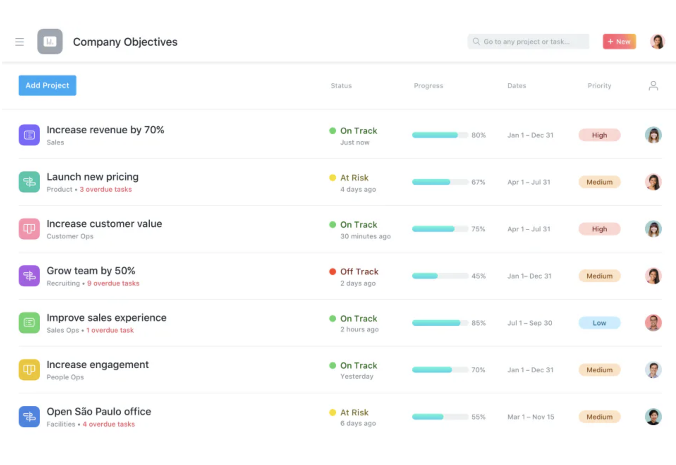Open the Medium priority dropdown for Launch new pricing

(599, 182)
